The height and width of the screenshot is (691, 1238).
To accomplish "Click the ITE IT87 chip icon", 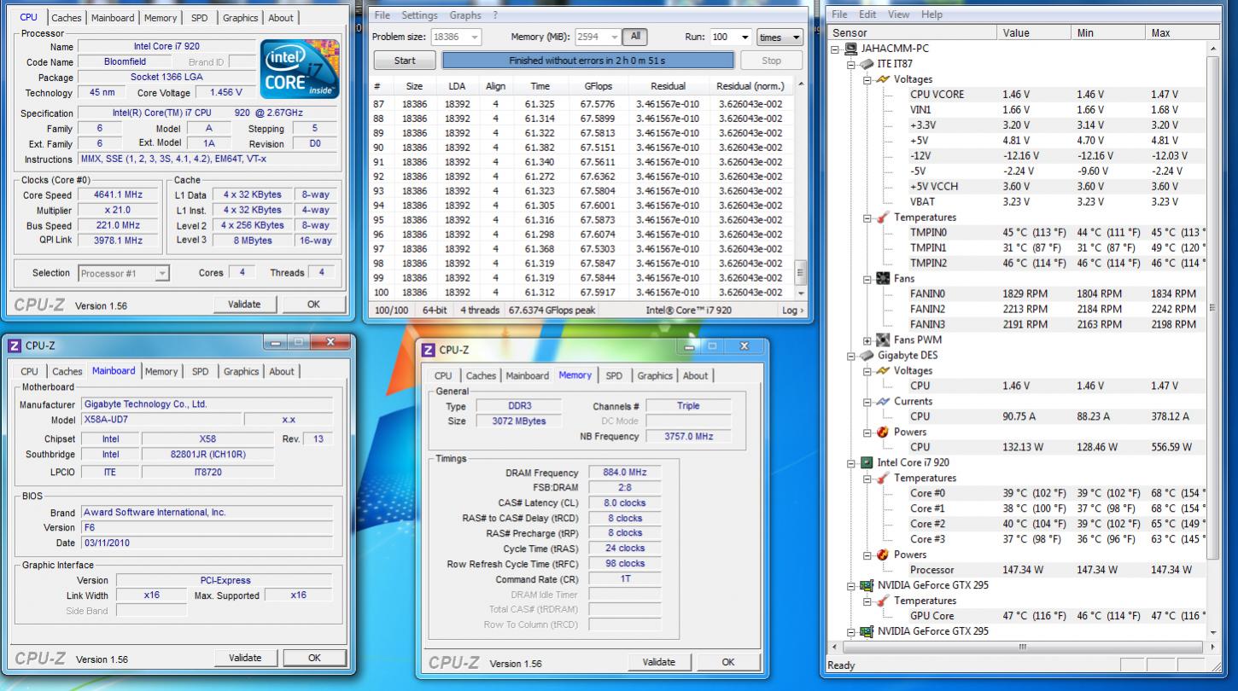I will tap(866, 64).
